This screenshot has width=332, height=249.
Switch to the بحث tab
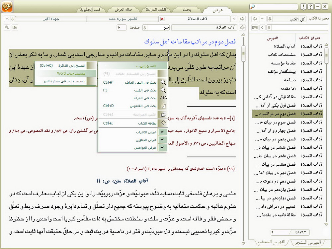click(x=187, y=10)
